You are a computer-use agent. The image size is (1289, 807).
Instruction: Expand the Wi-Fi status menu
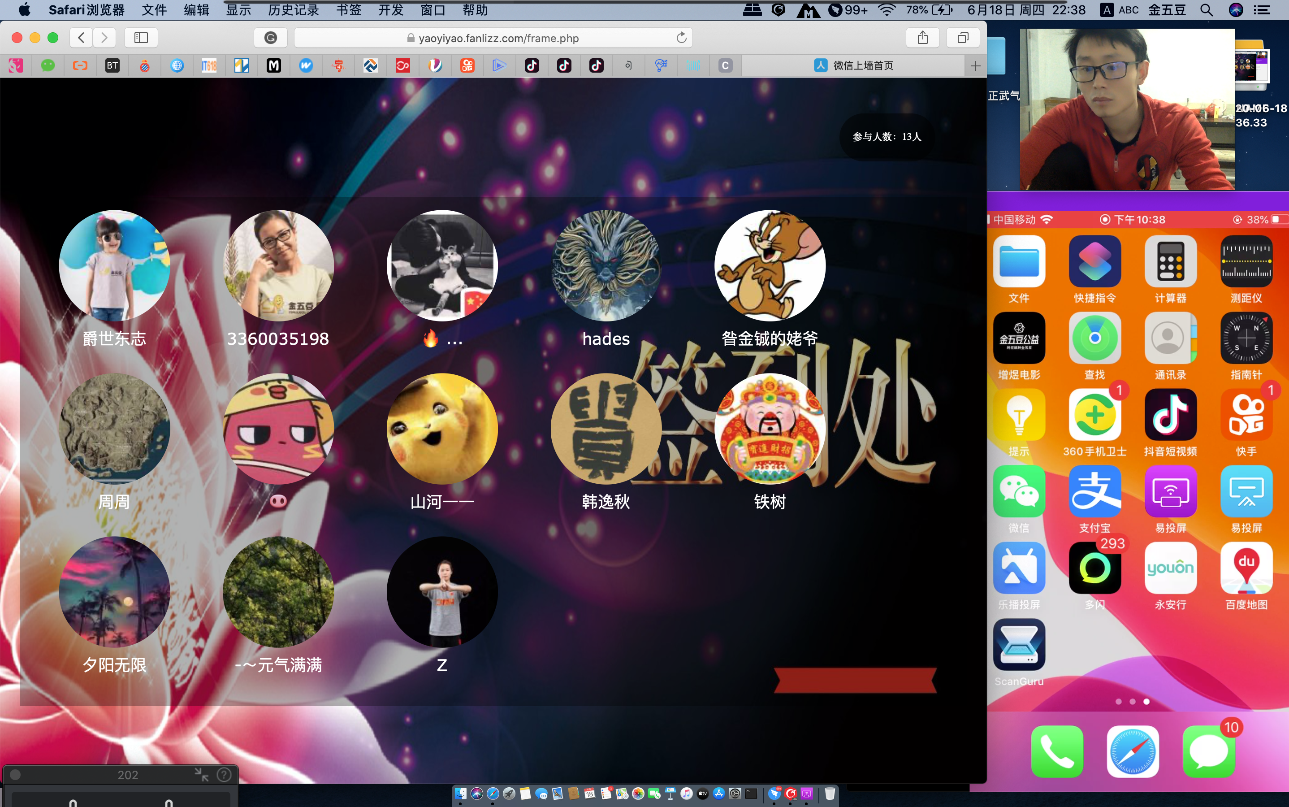point(886,9)
